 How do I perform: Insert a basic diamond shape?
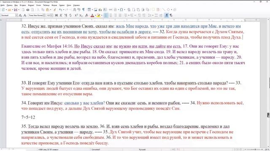[x=168, y=10]
